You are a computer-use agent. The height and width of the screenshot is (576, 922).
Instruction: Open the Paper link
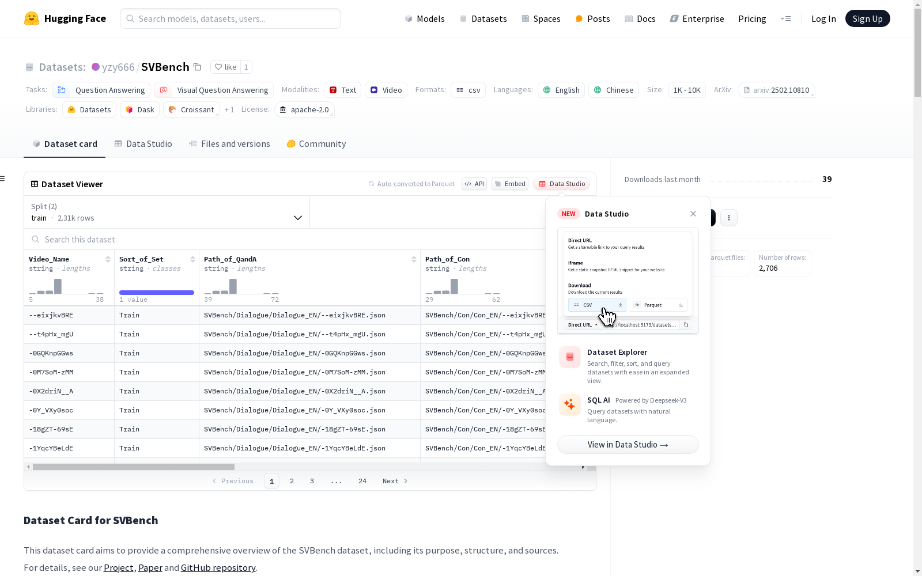pos(150,567)
